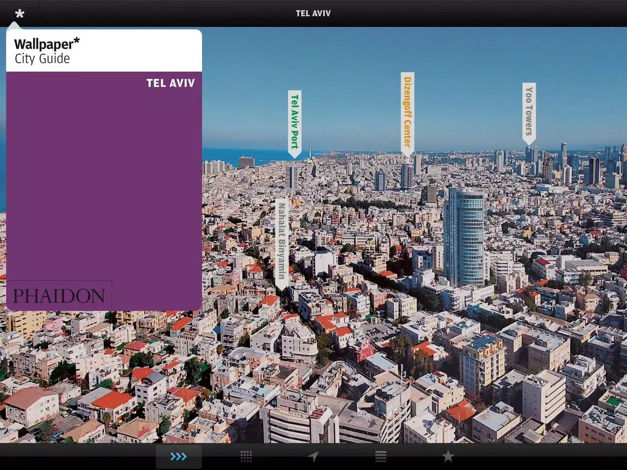Open the grid view icon
Image resolution: width=627 pixels, height=470 pixels.
246,456
